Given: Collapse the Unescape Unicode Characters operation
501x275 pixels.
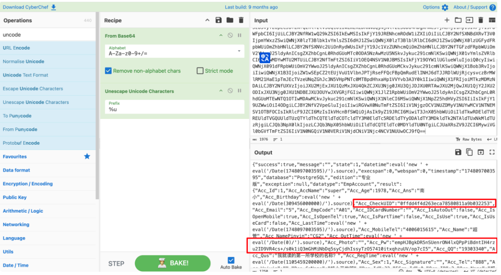Looking at the screenshot, I should tap(221, 91).
